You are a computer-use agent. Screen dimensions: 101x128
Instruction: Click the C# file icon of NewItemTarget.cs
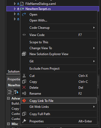point(22,9)
